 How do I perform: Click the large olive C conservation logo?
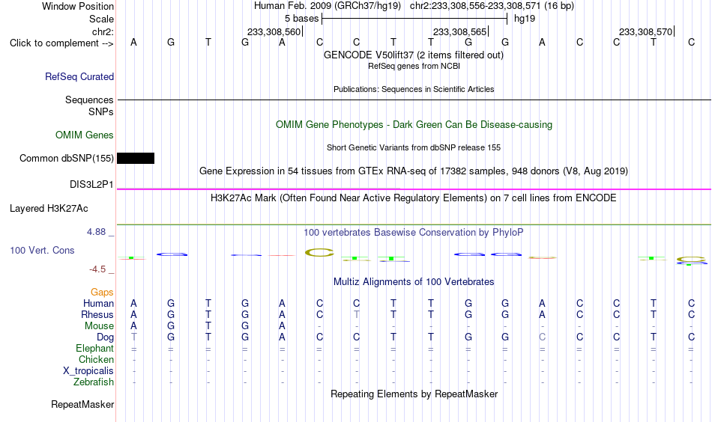pos(319,252)
